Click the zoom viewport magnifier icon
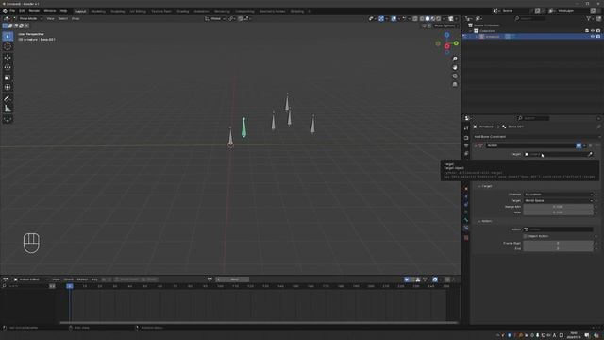Viewport: 604px width, 340px height. (455, 59)
